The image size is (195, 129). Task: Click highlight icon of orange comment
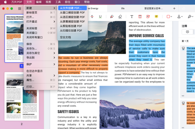pyautogui.click(x=183, y=103)
